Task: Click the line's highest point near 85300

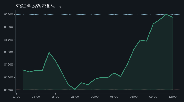Action: (166, 14)
